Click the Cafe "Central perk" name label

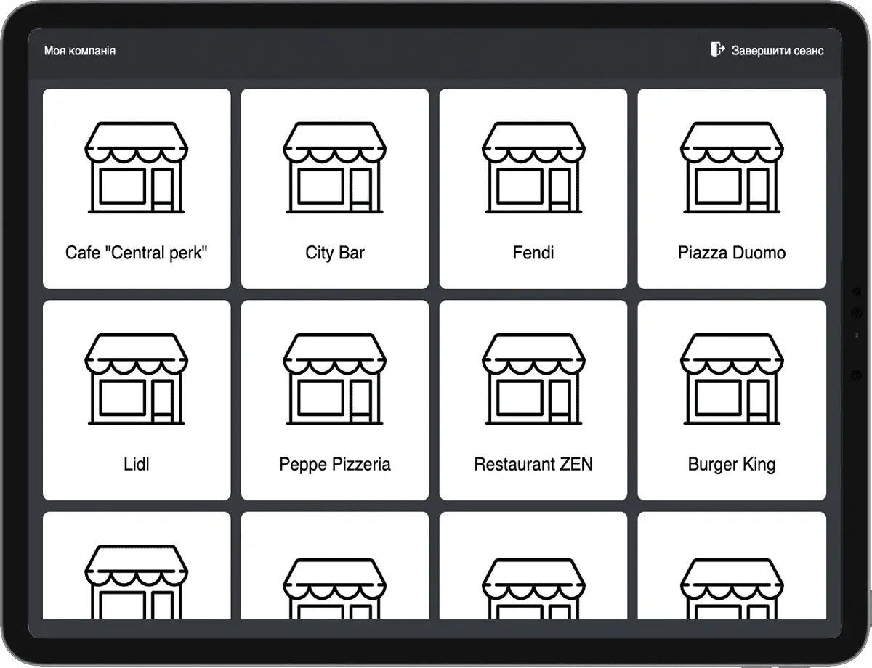click(137, 253)
